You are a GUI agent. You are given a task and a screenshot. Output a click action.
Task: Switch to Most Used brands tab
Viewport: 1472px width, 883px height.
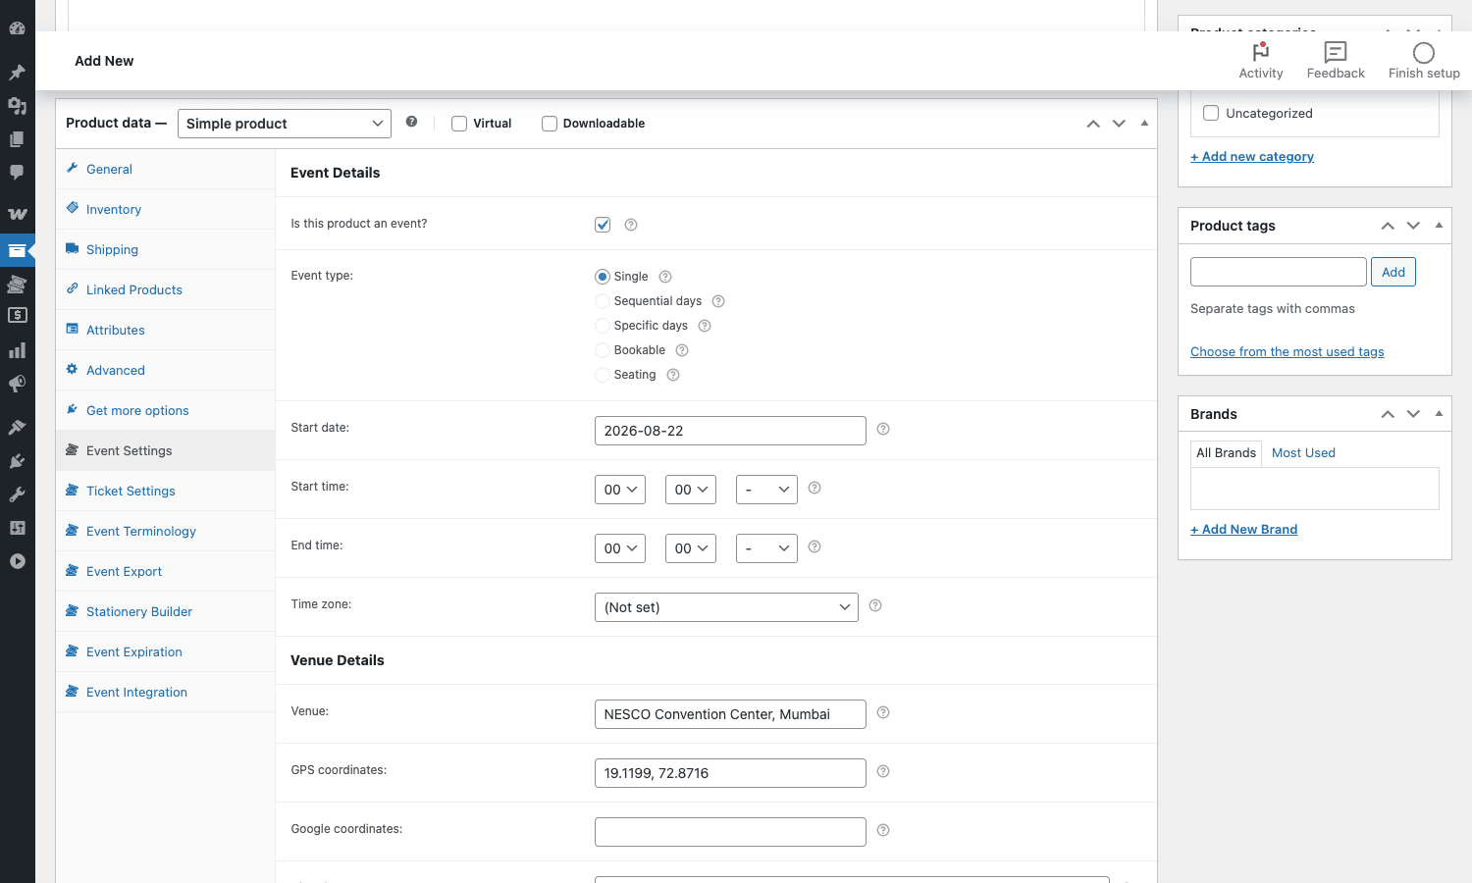click(x=1303, y=452)
